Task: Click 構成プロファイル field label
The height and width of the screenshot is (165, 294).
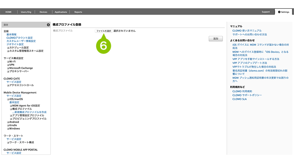Action: coord(63,31)
